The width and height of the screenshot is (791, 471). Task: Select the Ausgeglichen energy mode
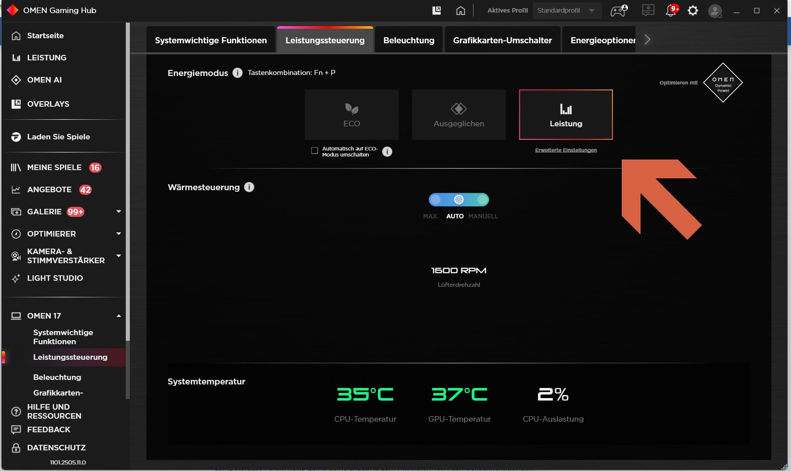point(459,115)
